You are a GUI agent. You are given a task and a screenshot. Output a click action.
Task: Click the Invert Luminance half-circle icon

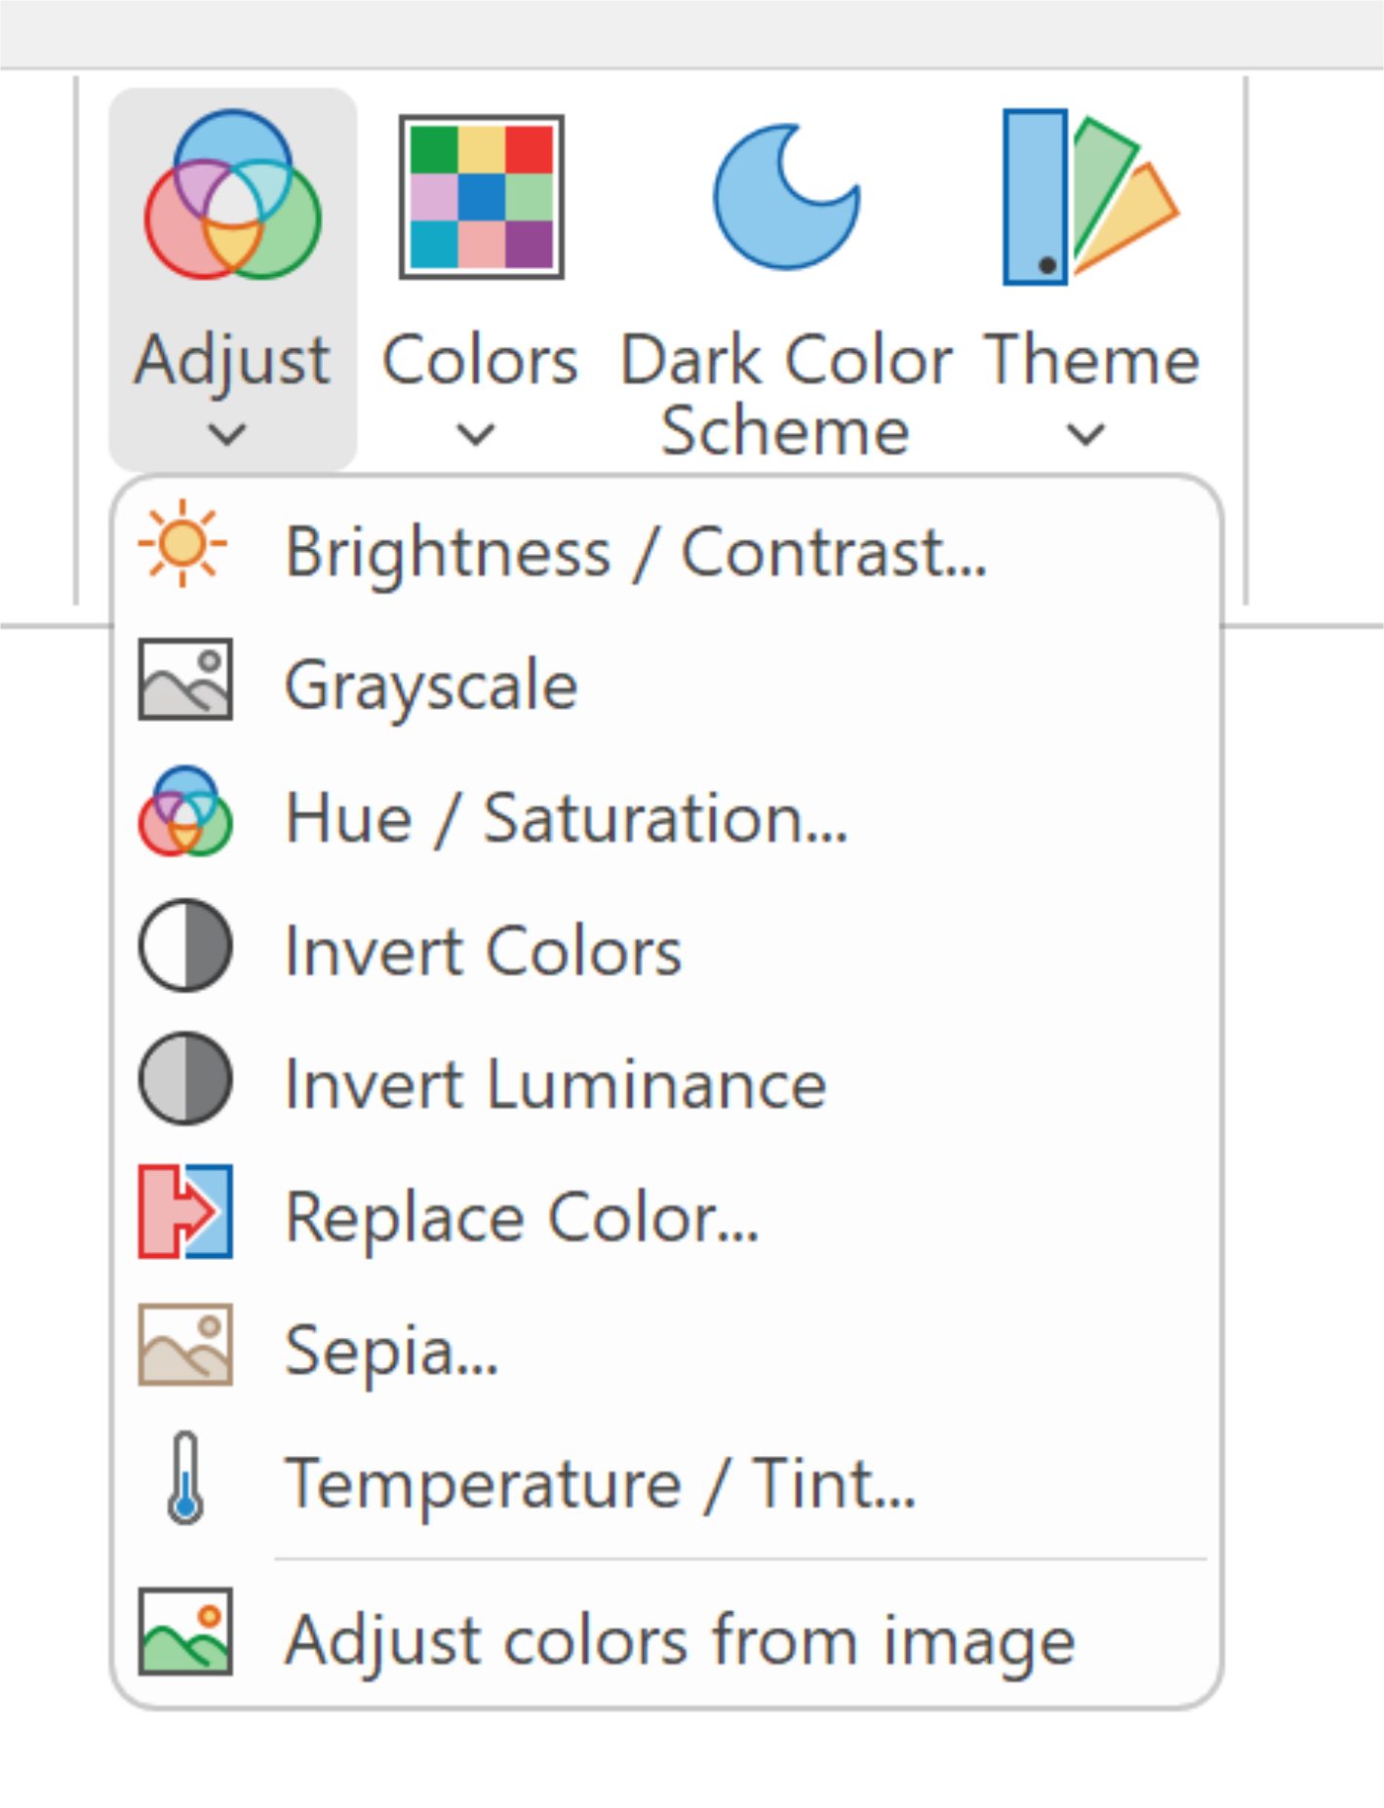pyautogui.click(x=185, y=1078)
